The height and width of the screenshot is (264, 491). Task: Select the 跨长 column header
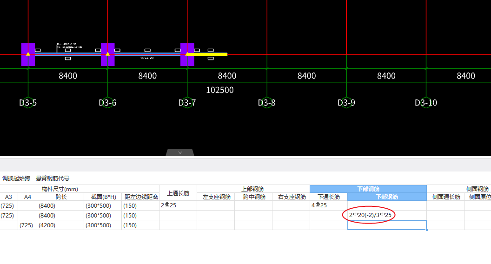click(60, 197)
